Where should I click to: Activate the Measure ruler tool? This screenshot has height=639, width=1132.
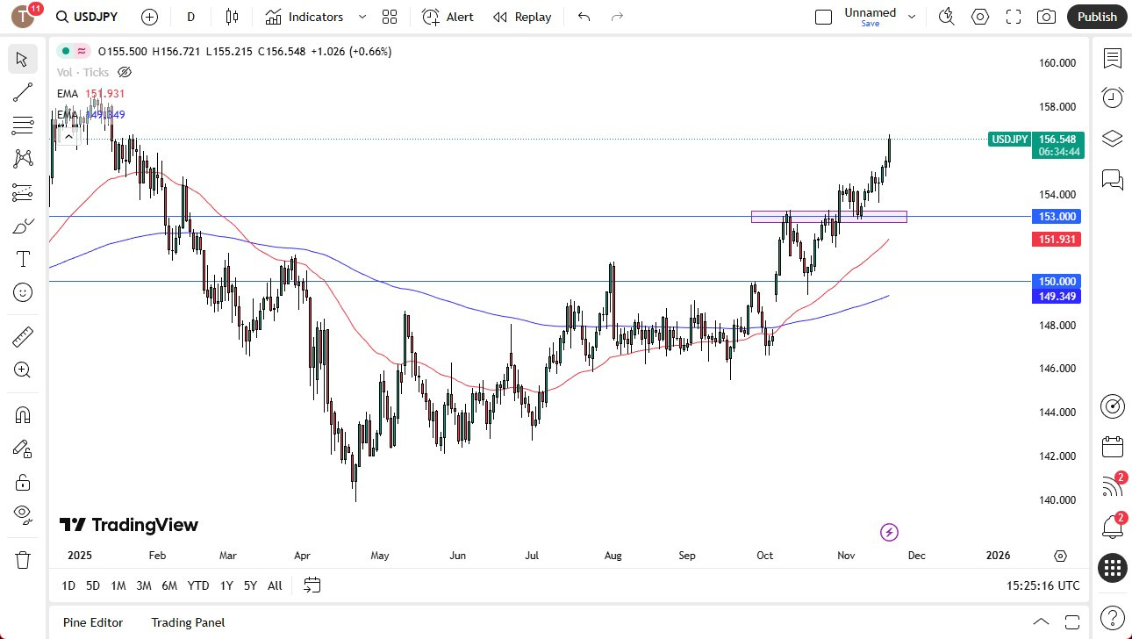(x=22, y=336)
